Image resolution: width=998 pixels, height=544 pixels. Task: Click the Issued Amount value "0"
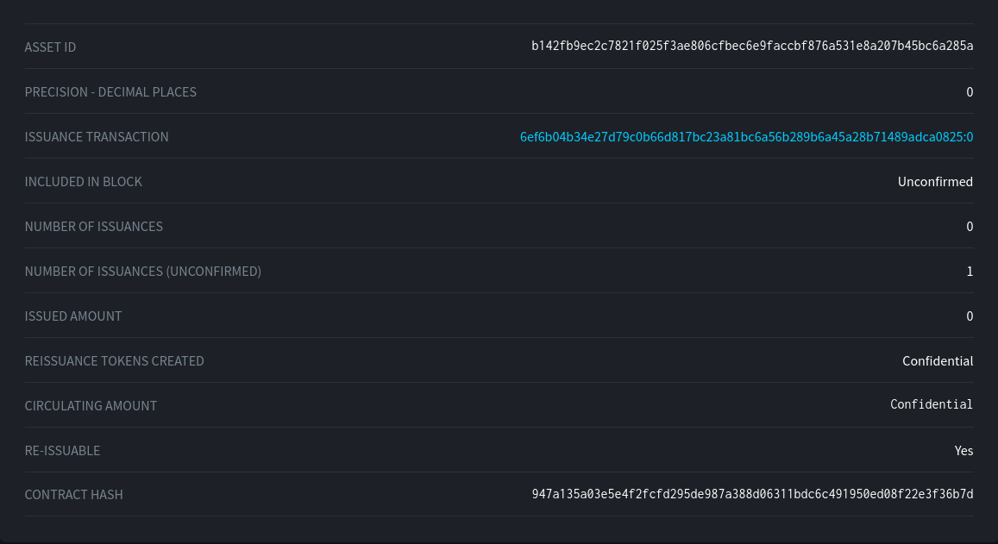(x=970, y=316)
